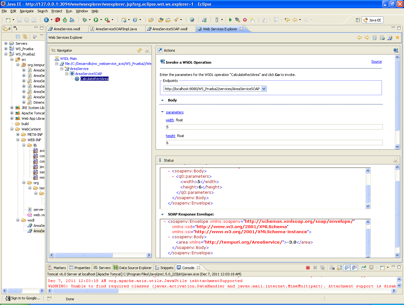Collapse the WebContent folder
The width and height of the screenshot is (404, 305).
(x=12, y=129)
